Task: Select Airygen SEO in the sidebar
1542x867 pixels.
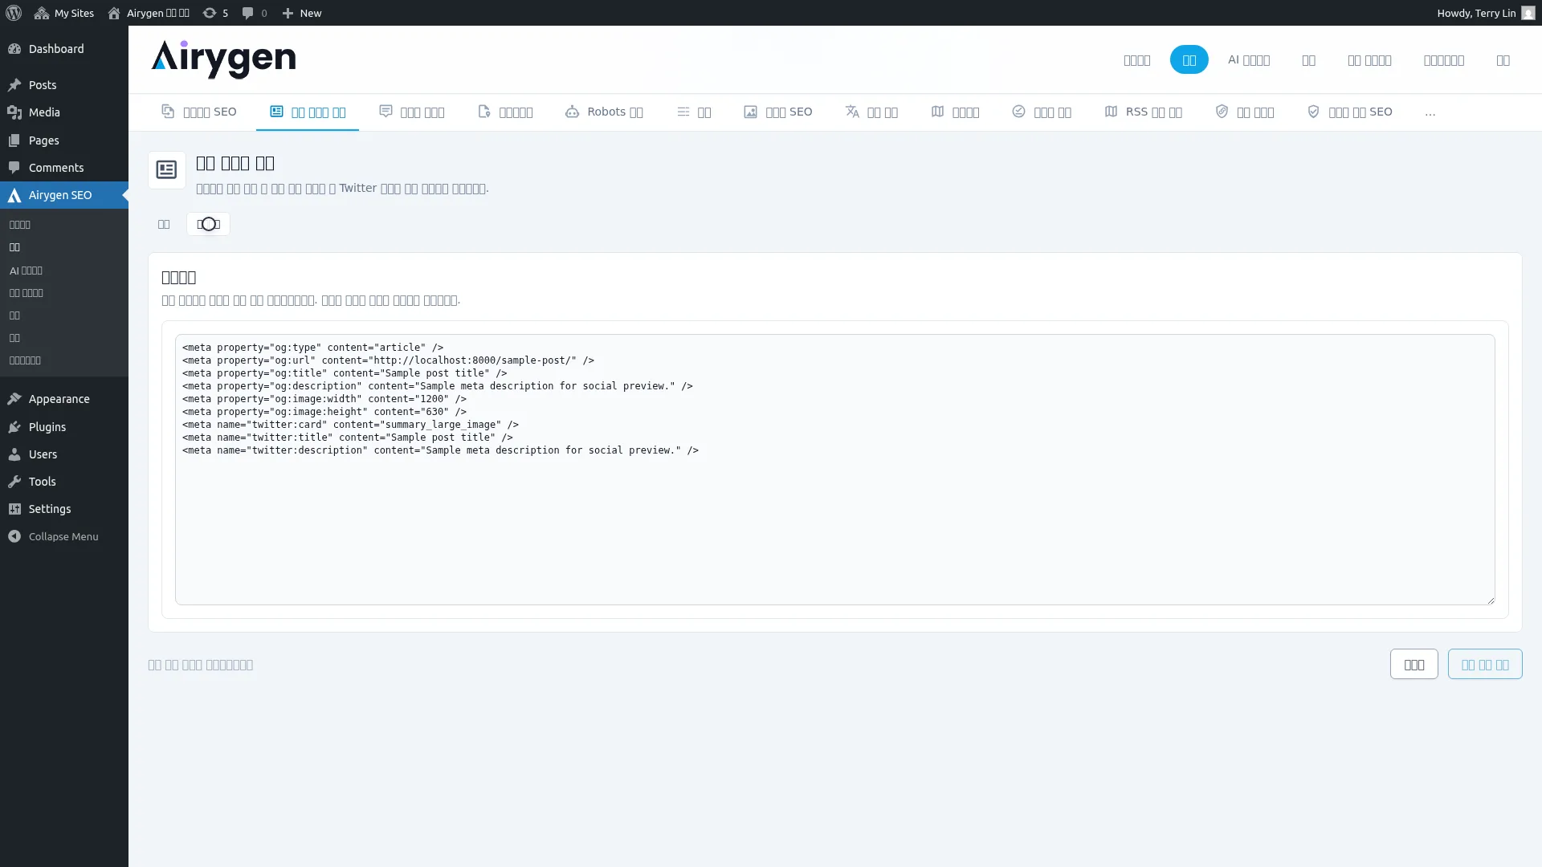Action: click(64, 195)
